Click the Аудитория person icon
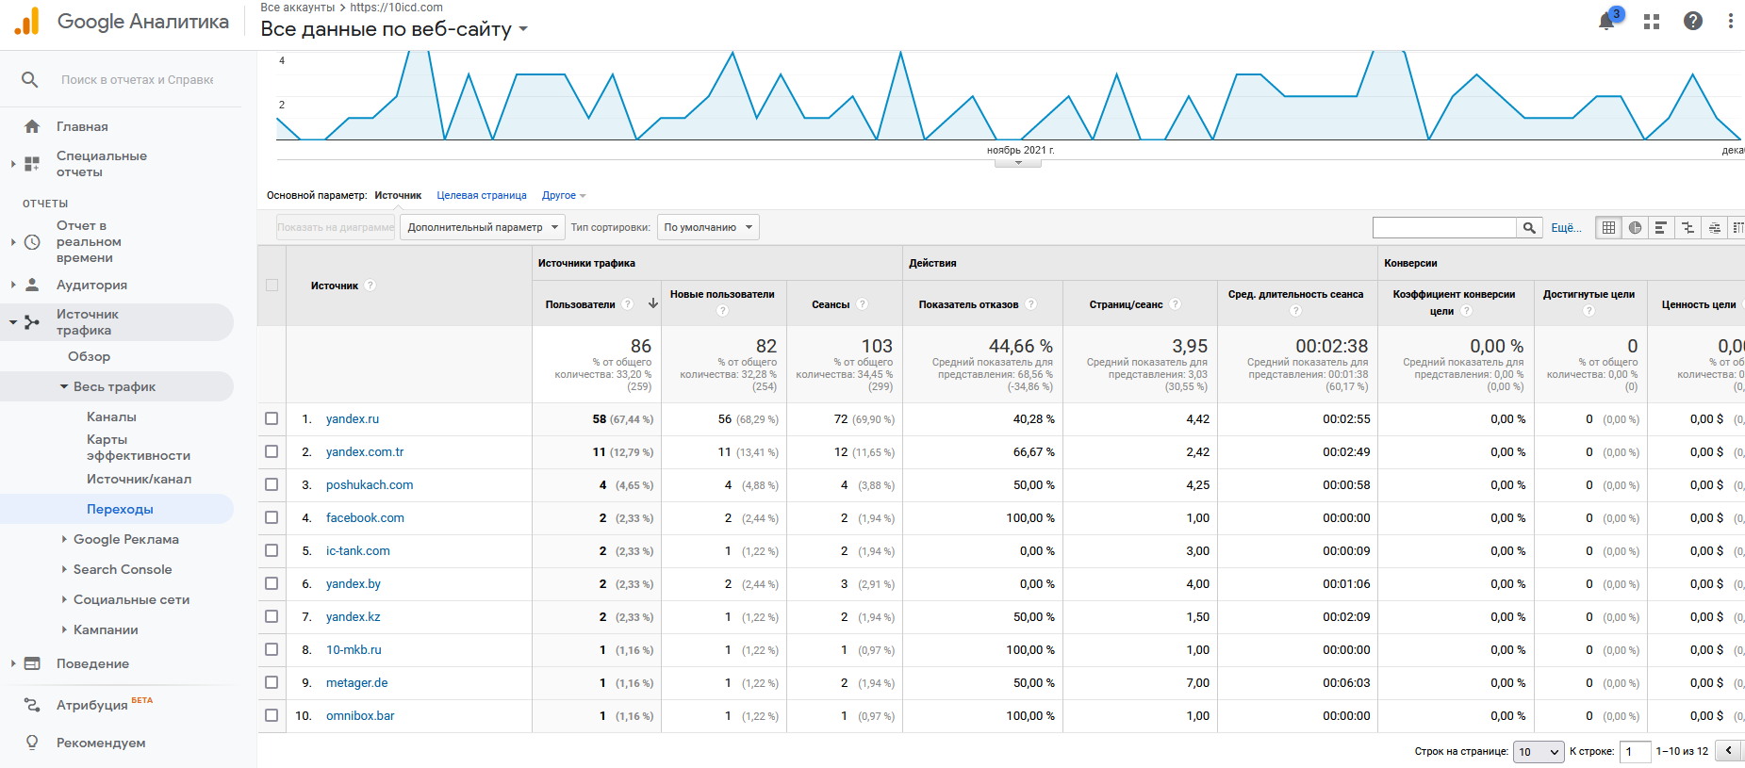Image resolution: width=1745 pixels, height=768 pixels. (32, 285)
